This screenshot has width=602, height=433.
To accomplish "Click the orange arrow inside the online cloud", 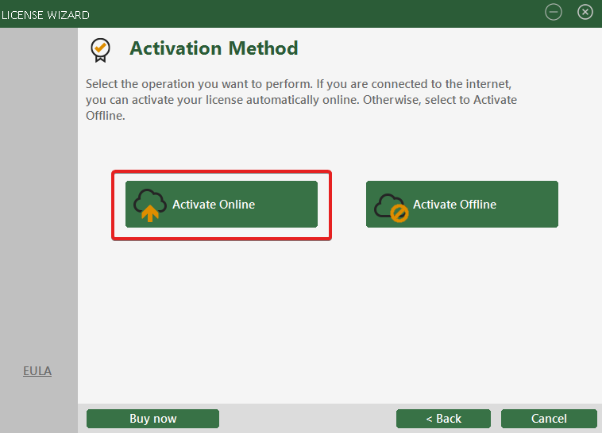I will [x=149, y=213].
